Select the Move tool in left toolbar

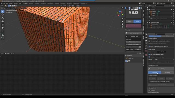[2, 18]
